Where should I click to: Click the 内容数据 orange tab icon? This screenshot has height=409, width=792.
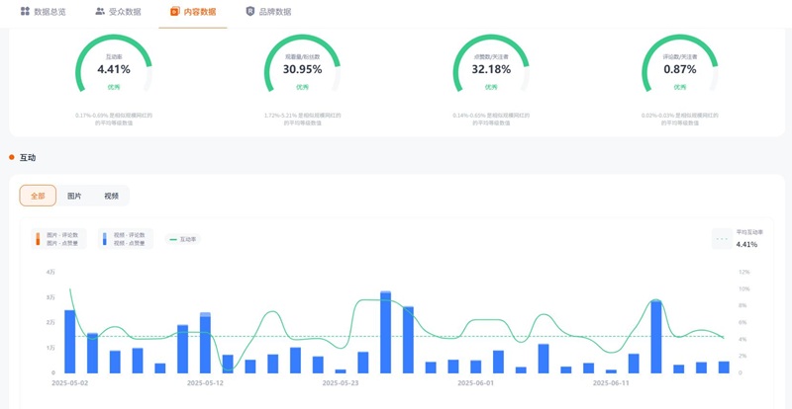coord(175,12)
